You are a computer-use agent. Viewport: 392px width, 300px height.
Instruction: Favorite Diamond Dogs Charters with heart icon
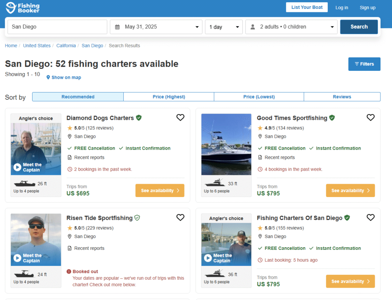(180, 117)
